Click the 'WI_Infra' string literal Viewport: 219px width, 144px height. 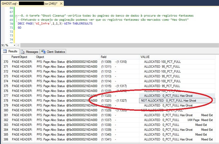(x=43, y=23)
